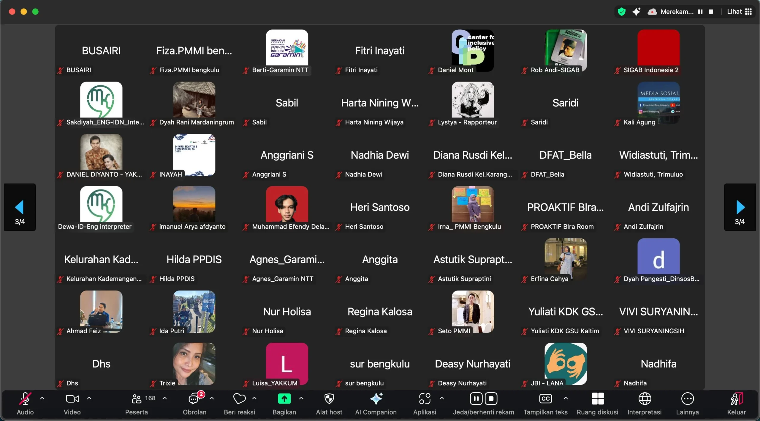Expand the audio options arrow
The height and width of the screenshot is (421, 760).
click(42, 398)
